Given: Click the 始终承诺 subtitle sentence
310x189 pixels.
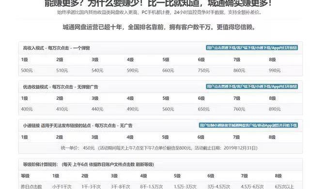Looking at the screenshot, I should (x=159, y=12).
